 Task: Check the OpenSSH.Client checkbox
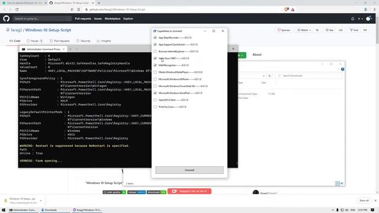(x=155, y=100)
